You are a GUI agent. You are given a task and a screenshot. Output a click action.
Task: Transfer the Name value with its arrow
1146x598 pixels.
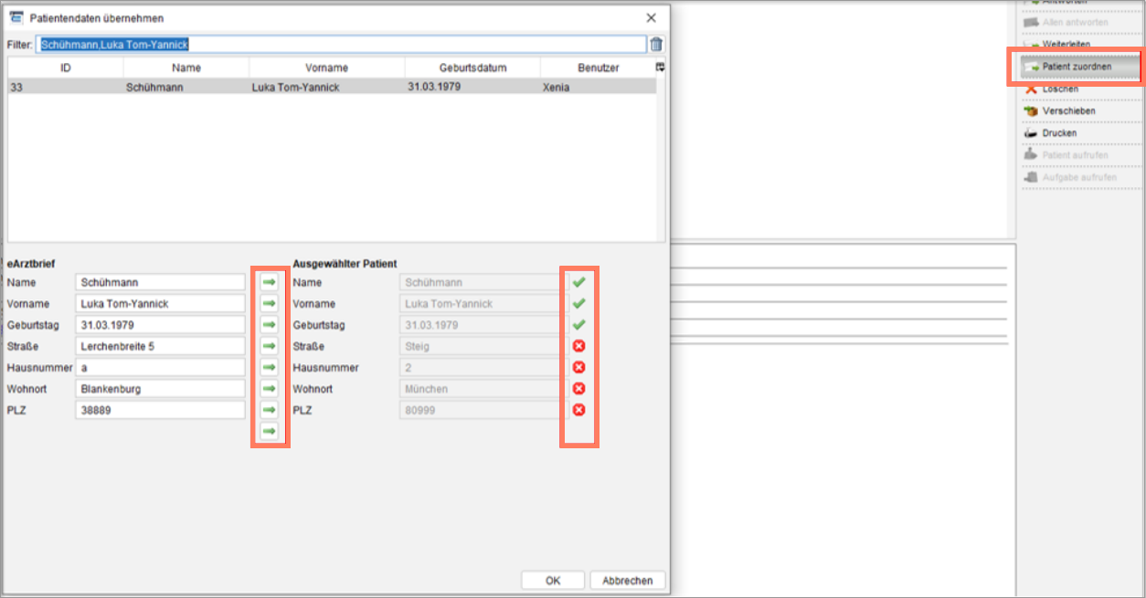click(x=269, y=282)
